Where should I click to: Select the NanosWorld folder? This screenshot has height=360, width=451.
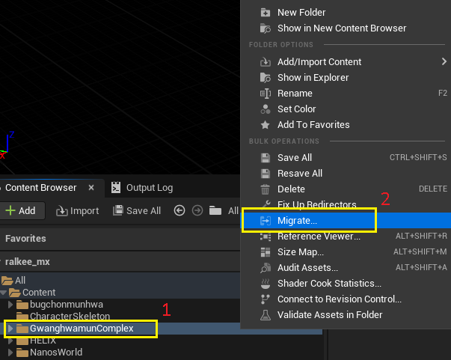[x=55, y=353]
